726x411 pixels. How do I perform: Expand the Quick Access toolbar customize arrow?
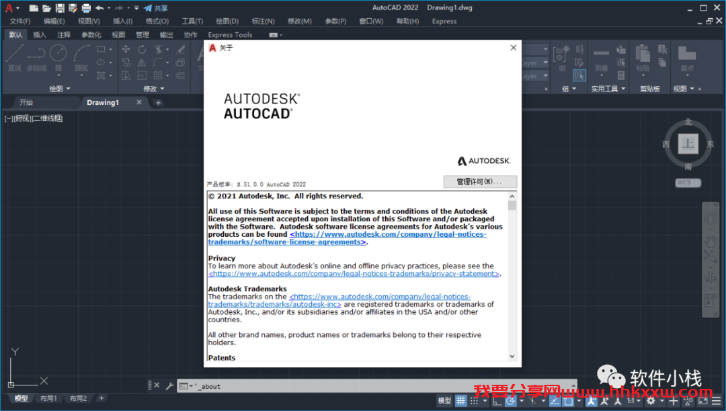point(136,8)
